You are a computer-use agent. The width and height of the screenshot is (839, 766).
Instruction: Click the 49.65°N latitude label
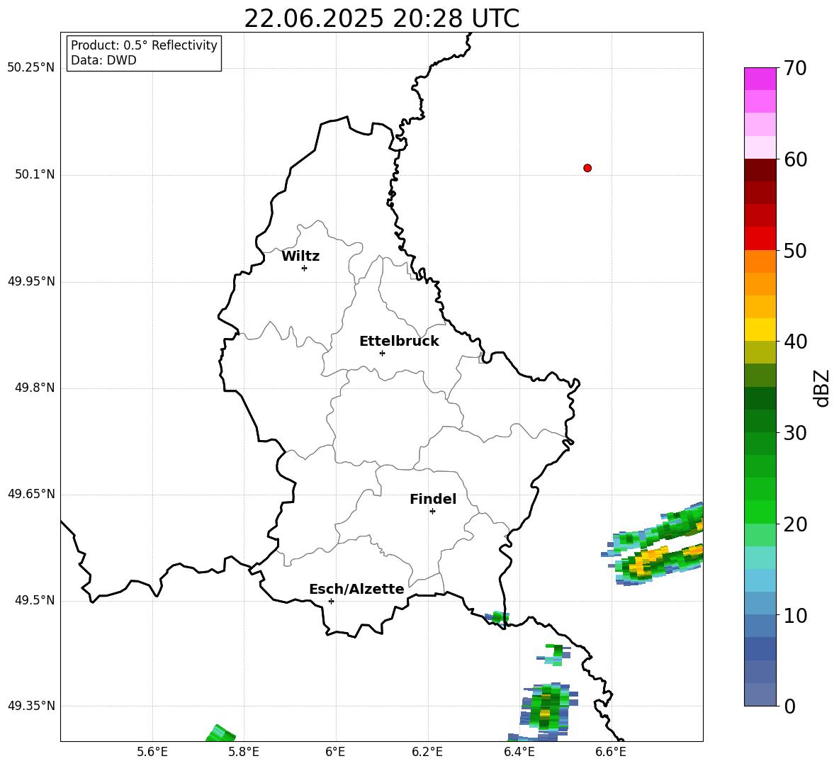coord(31,494)
